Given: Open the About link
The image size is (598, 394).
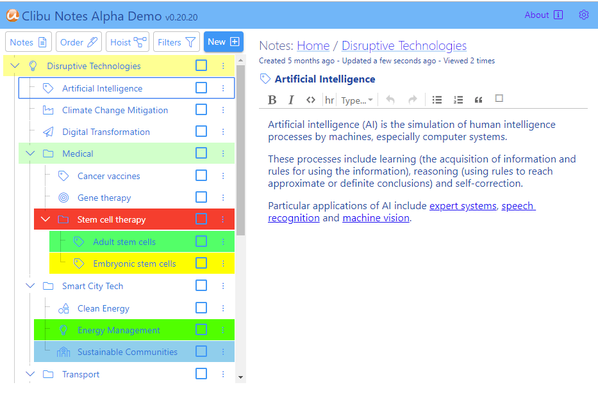Looking at the screenshot, I should (544, 15).
